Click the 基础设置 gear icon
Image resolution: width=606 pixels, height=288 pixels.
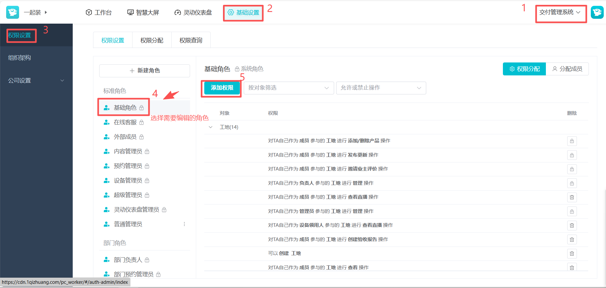(x=230, y=12)
